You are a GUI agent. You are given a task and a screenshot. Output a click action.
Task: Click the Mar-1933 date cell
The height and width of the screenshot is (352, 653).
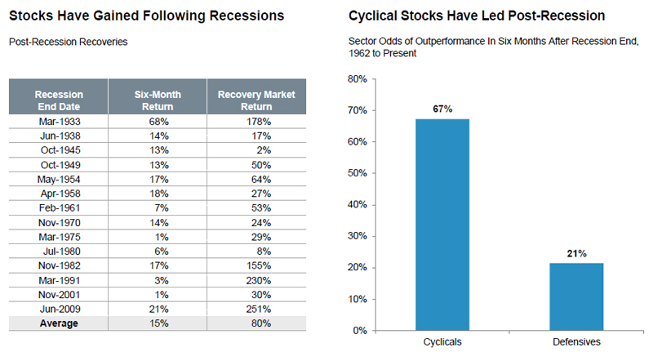pos(59,123)
